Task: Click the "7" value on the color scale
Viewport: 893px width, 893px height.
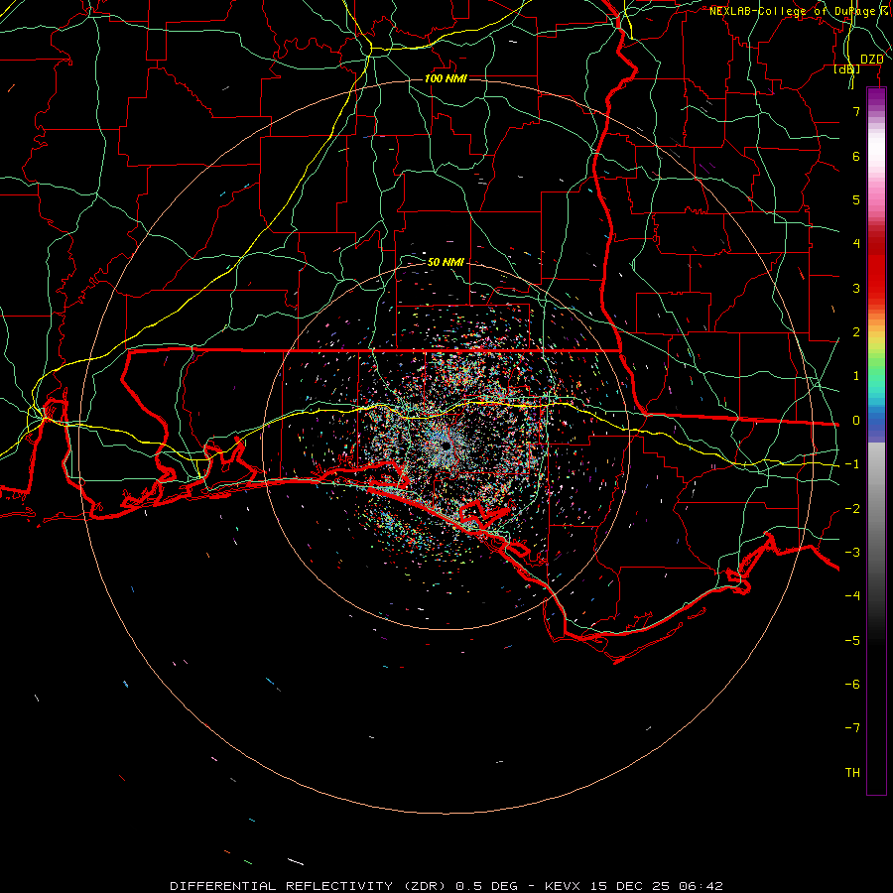Action: [856, 111]
